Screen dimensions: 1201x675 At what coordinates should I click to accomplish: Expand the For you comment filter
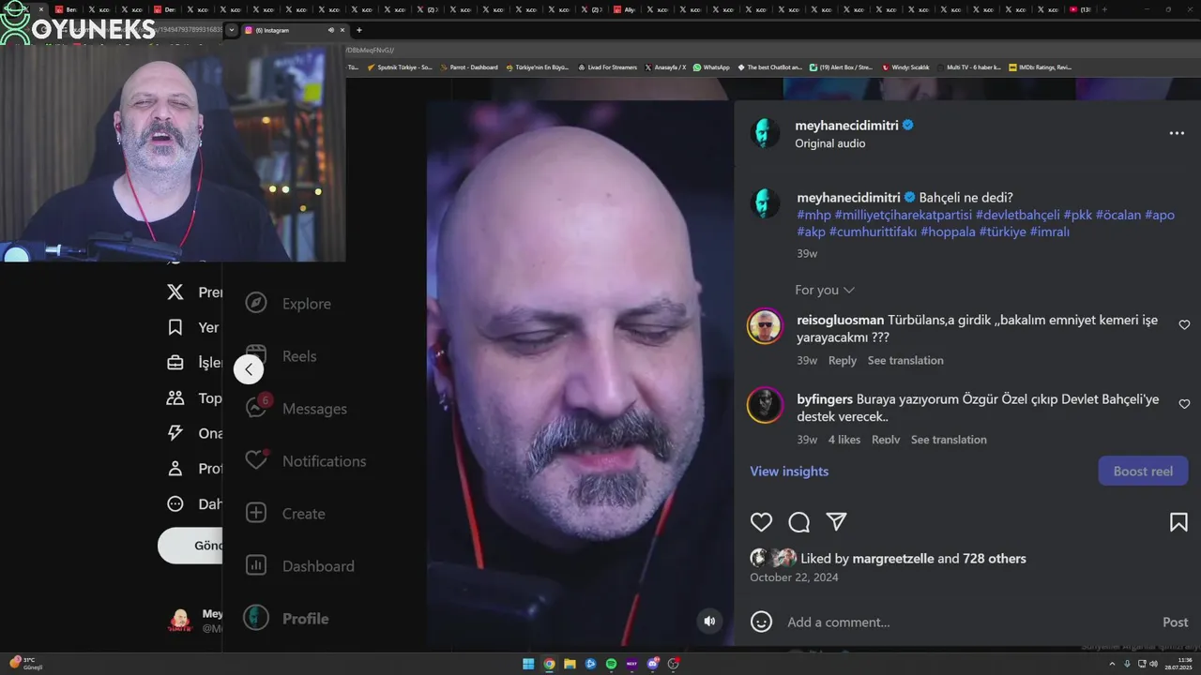tap(825, 290)
